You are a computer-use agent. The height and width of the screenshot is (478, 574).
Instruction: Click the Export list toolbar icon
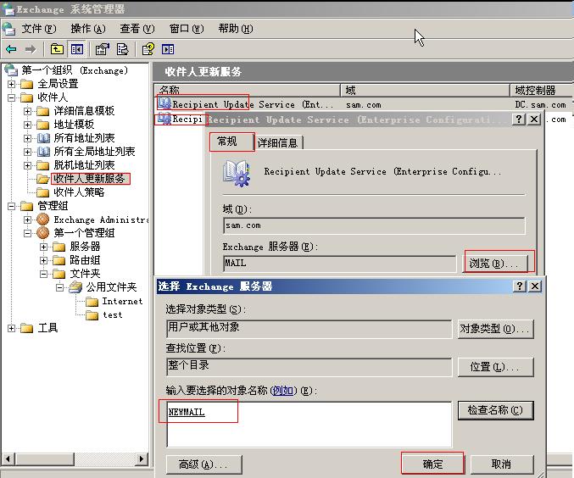pyautogui.click(x=124, y=49)
